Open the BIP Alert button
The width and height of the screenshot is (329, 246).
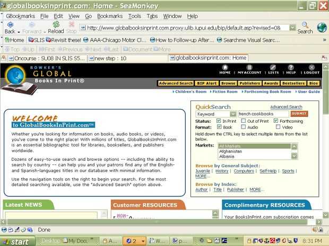[x=206, y=83]
